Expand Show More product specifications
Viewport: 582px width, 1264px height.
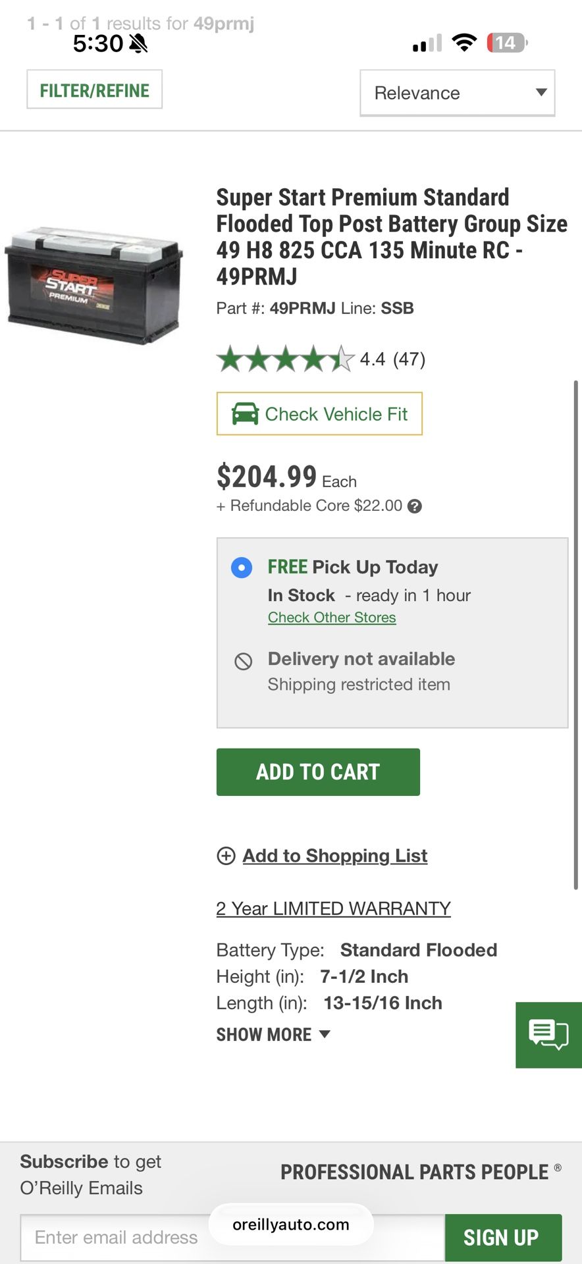[273, 1034]
